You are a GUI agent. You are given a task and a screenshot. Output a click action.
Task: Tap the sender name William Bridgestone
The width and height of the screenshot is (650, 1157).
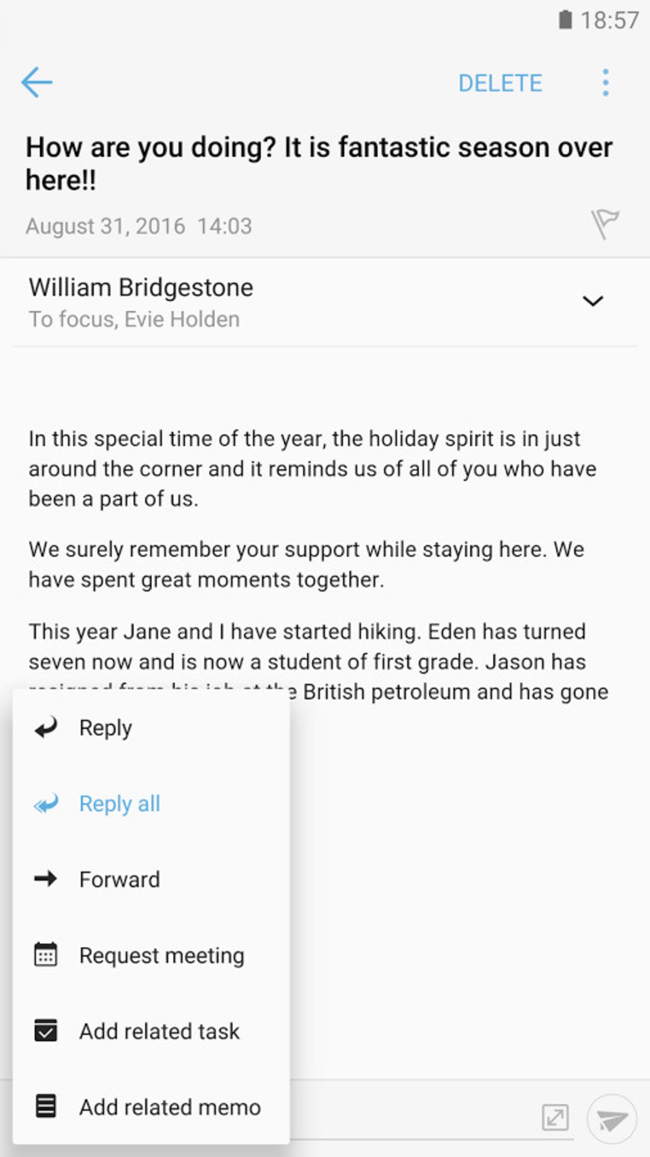click(141, 287)
